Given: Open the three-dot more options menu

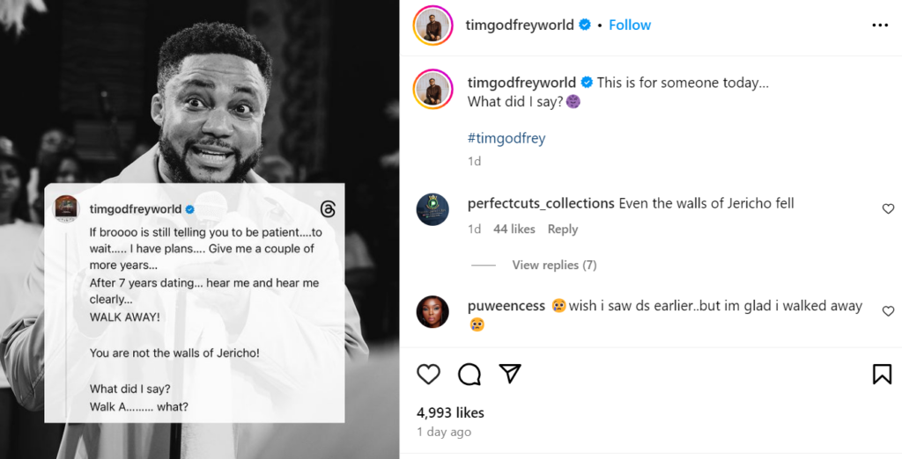Looking at the screenshot, I should tap(880, 25).
